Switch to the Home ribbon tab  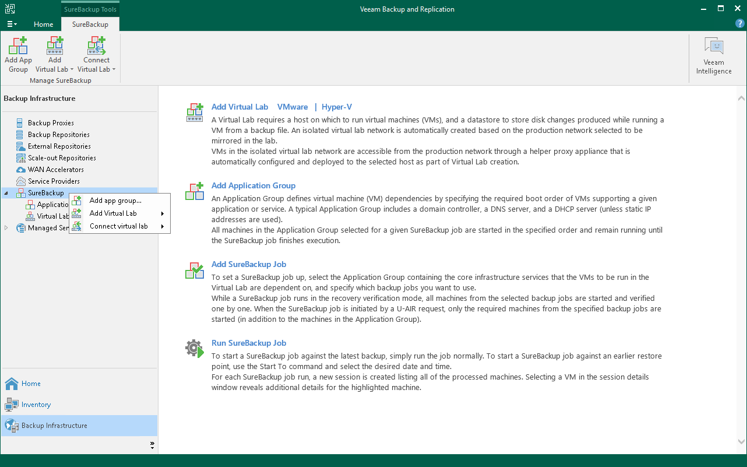[x=44, y=24]
